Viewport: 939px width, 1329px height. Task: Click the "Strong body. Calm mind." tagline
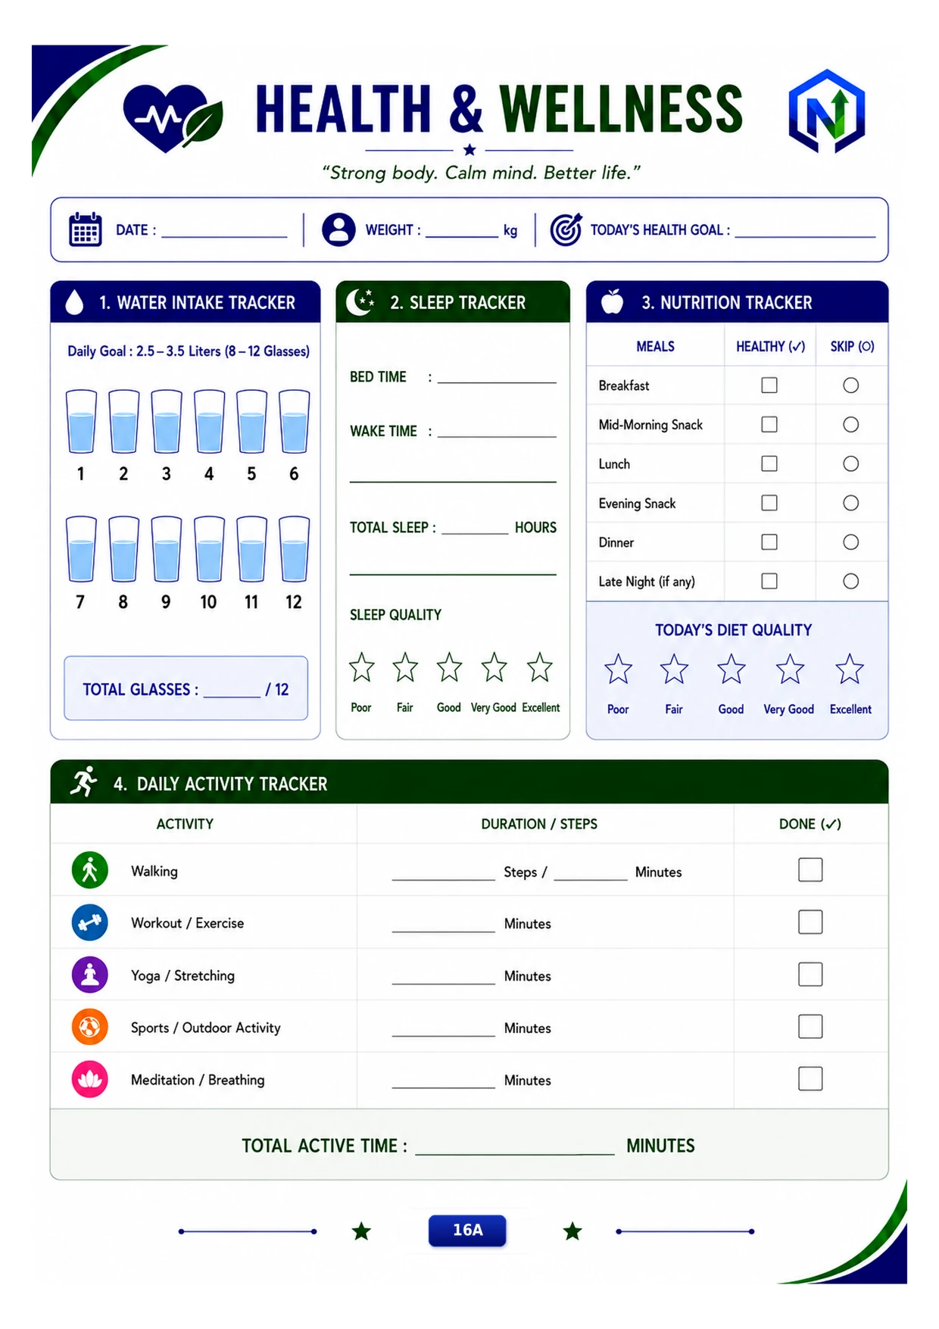click(x=482, y=173)
